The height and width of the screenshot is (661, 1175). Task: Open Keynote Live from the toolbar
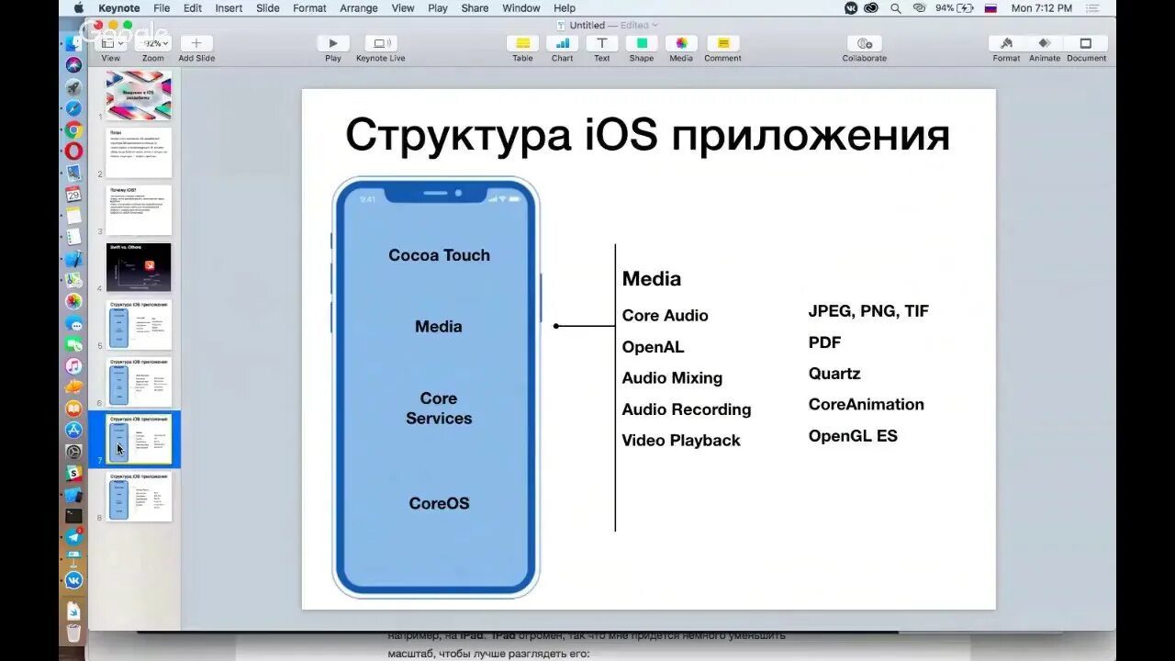coord(380,43)
